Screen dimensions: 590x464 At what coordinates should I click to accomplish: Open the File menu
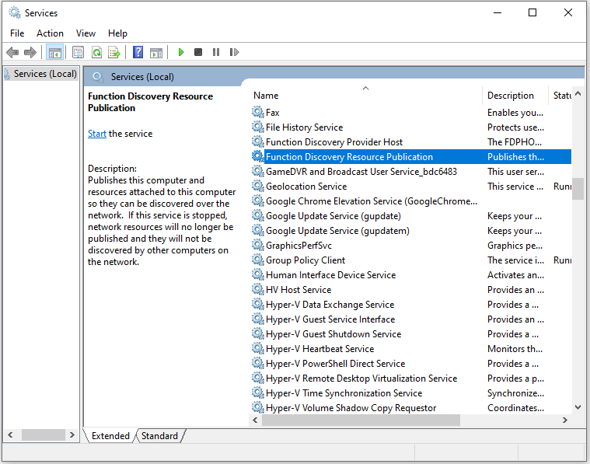(17, 33)
